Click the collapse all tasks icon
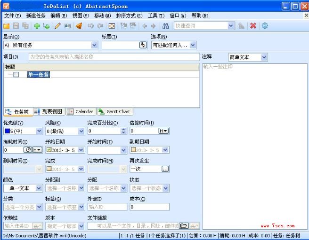The width and height of the screenshot is (309, 240). pyautogui.click(x=133, y=26)
